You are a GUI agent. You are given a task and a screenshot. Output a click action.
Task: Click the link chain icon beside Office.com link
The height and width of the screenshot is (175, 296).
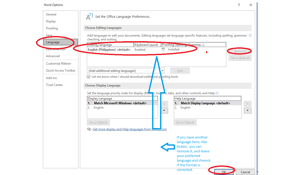(89, 129)
